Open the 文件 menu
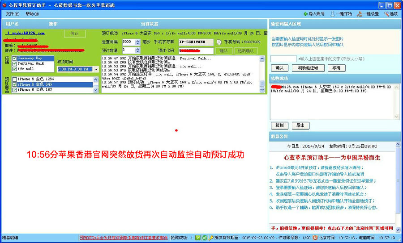The image size is (403, 243). [13, 14]
